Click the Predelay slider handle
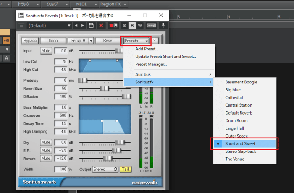The height and width of the screenshot is (193, 294). 83,81
